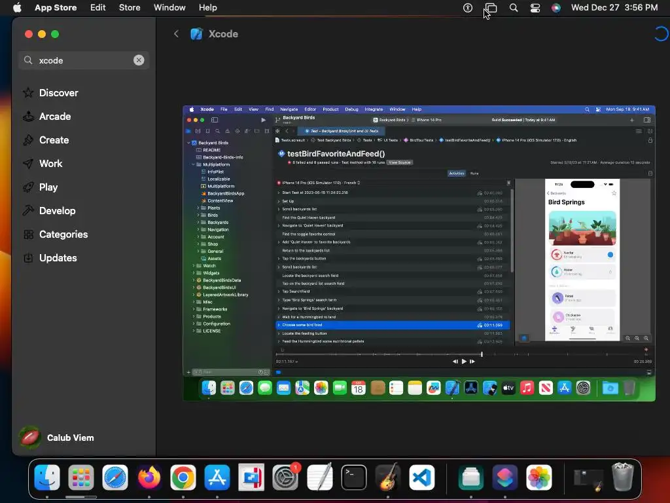
Task: Open the Edit menu
Action: (x=98, y=8)
